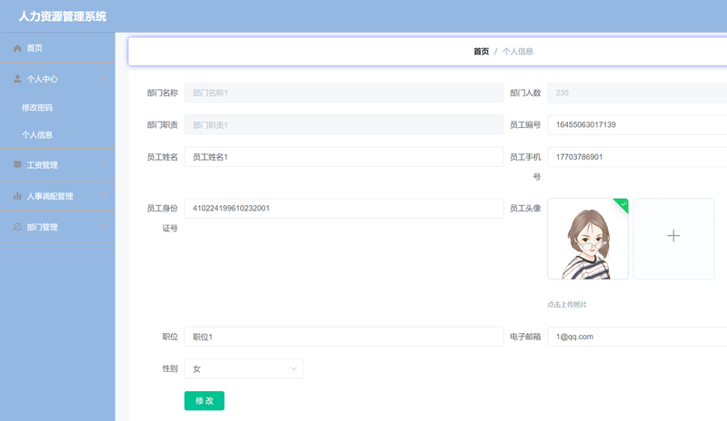Screen dimensions: 727x421
Task: Click the home icon in sidebar
Action: [17, 48]
